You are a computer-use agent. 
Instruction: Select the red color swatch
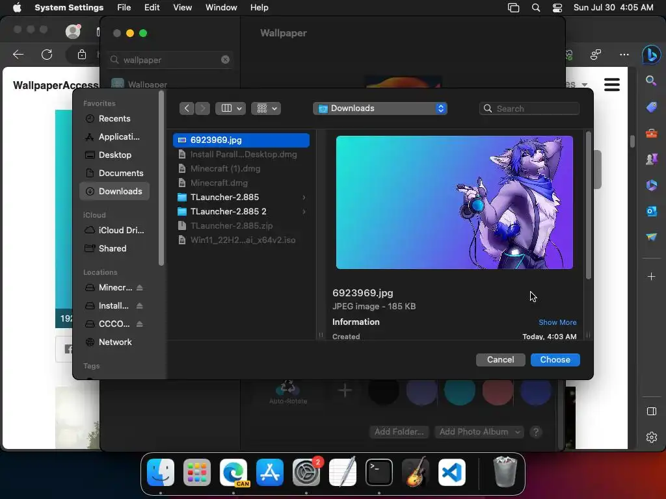[x=498, y=390]
